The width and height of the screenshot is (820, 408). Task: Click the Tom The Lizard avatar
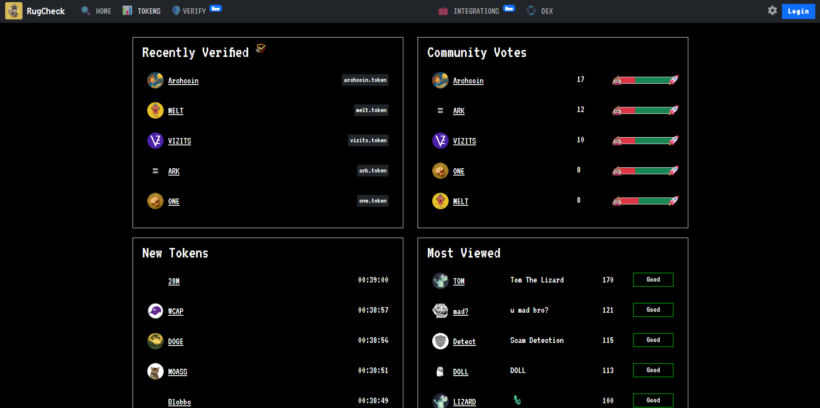(x=440, y=281)
